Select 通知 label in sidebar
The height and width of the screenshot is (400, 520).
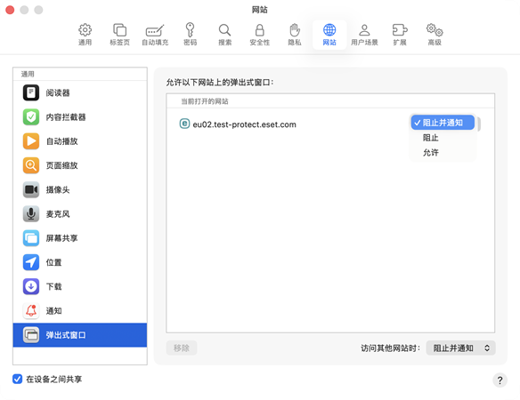click(53, 310)
